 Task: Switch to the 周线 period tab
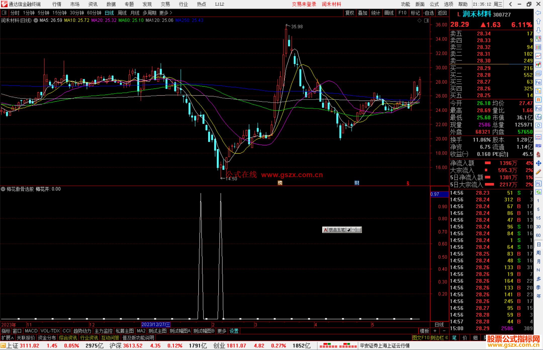tap(122, 13)
